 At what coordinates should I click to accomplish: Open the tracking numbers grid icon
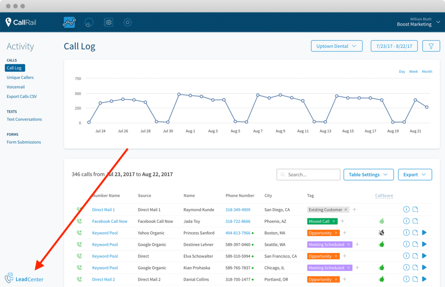coord(108,22)
